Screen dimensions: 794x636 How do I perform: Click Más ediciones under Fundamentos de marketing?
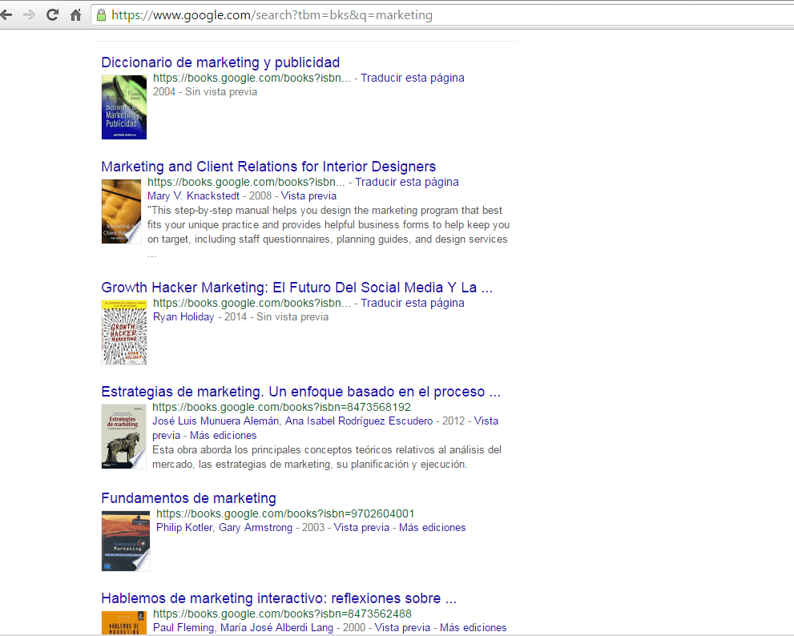pos(432,527)
